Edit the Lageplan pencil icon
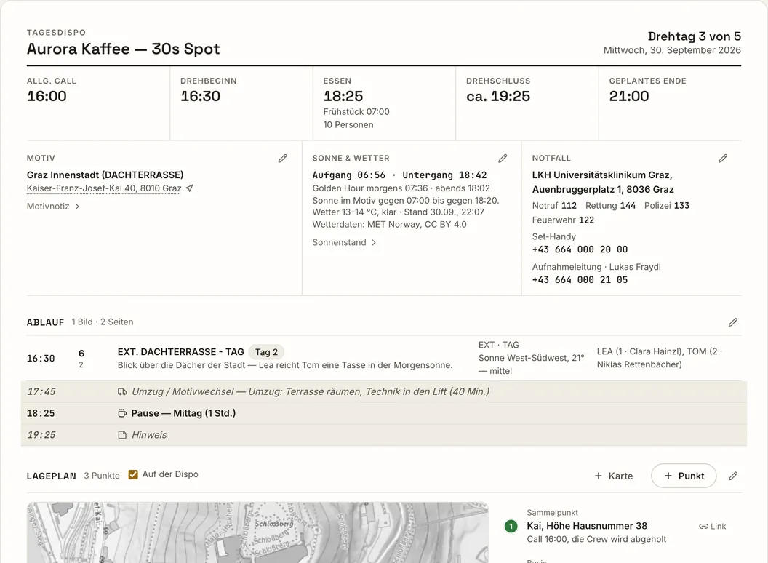 733,476
